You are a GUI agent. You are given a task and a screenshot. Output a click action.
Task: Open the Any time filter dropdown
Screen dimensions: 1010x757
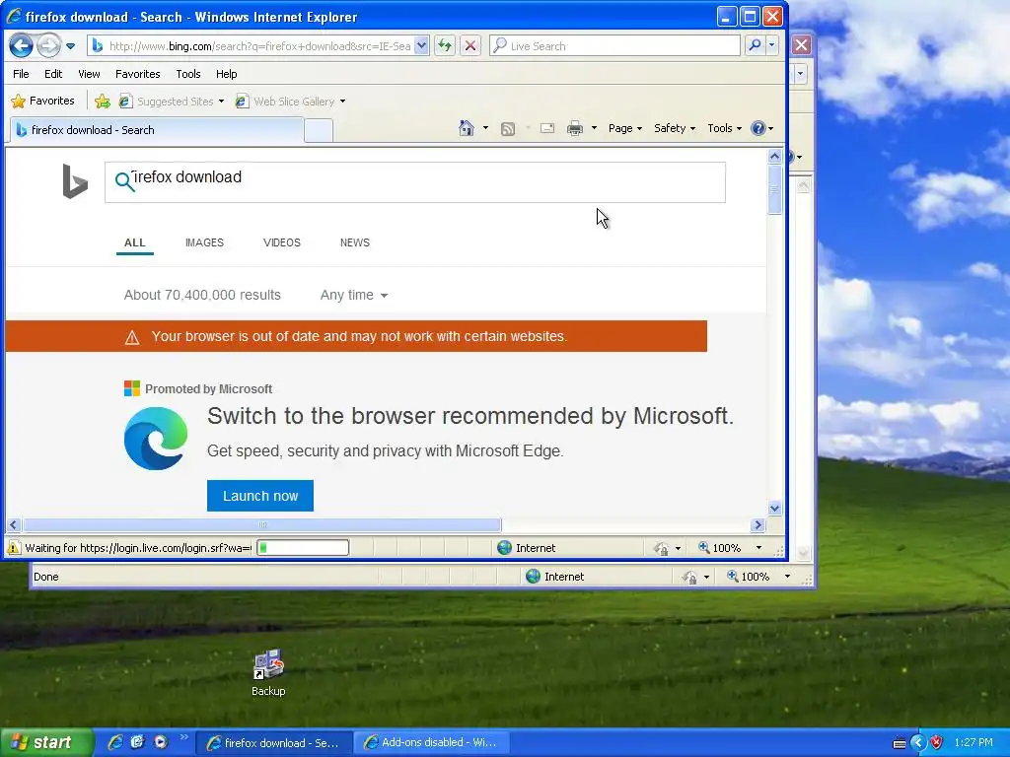(354, 295)
